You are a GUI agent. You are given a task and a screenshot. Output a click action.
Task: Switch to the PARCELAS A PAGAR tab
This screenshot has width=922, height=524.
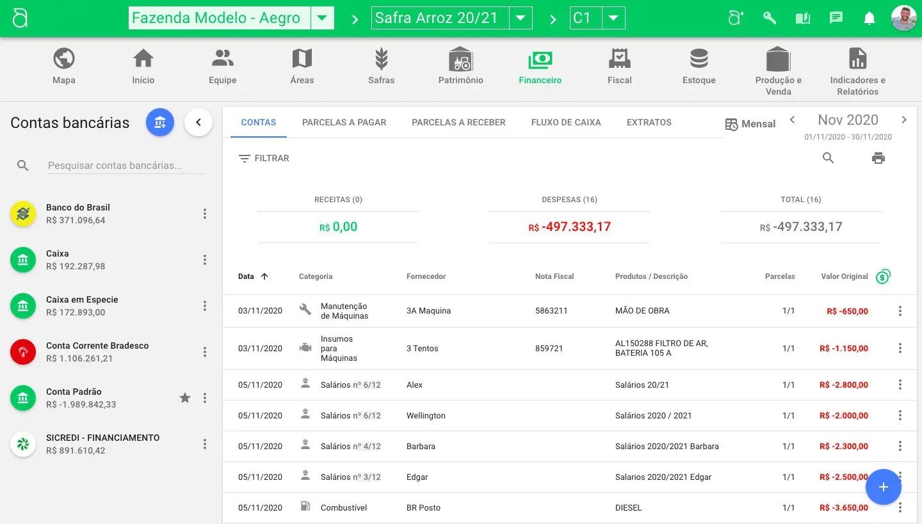coord(344,122)
